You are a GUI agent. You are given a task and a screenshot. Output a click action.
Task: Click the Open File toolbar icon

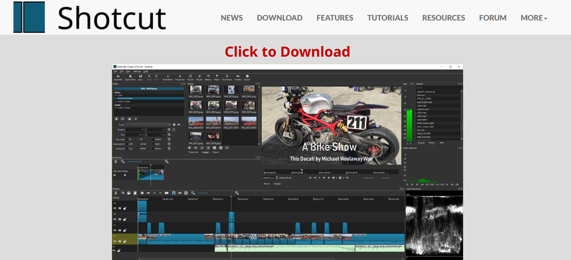(118, 78)
